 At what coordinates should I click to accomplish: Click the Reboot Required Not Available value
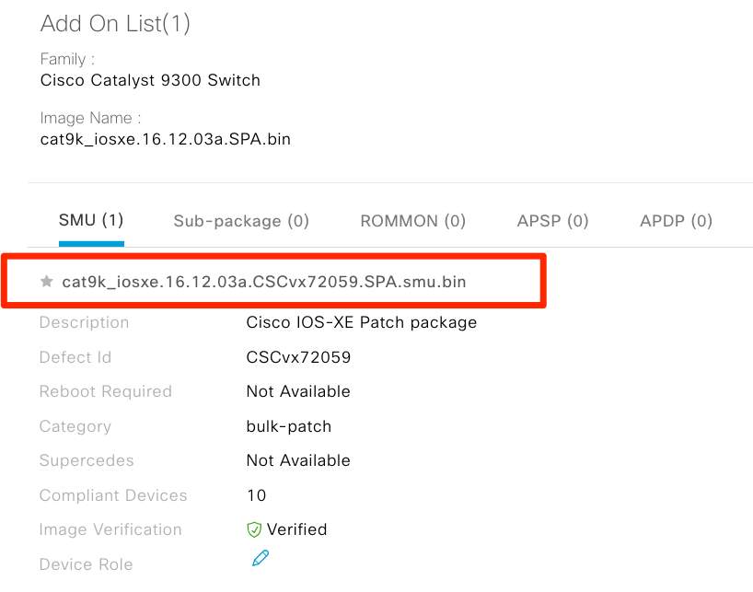coord(298,391)
